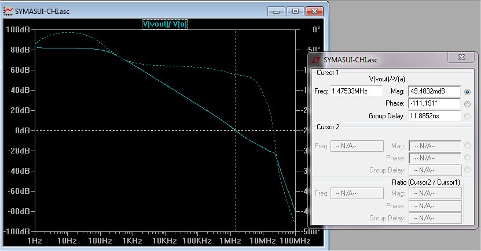Click the 10KHz frequency axis label
Viewport: 481px width, 251px height.
164,241
